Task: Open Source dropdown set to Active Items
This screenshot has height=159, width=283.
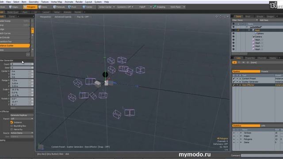Action: [x=22, y=133]
